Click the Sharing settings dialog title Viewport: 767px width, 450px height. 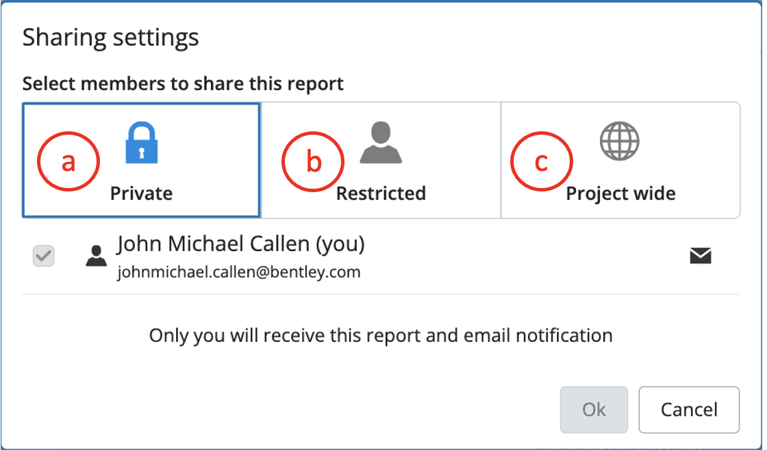110,37
